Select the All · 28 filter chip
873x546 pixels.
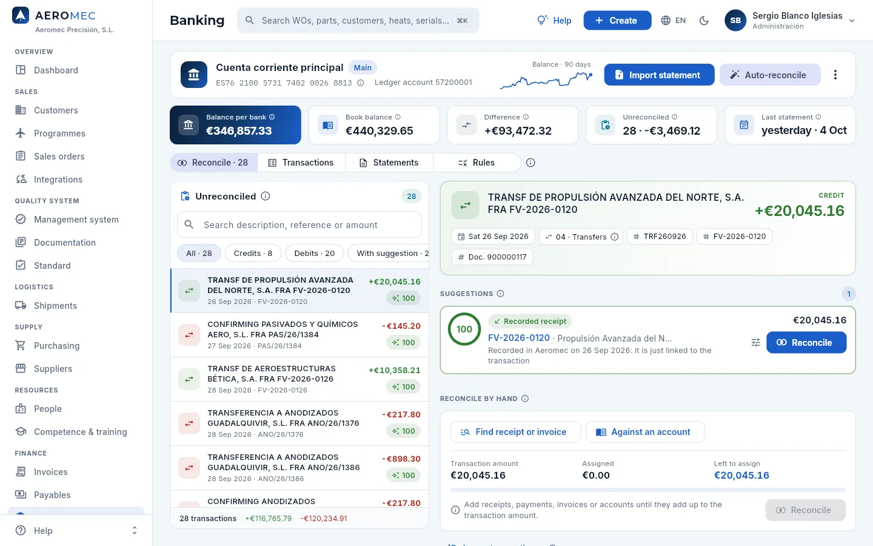pyautogui.click(x=199, y=253)
